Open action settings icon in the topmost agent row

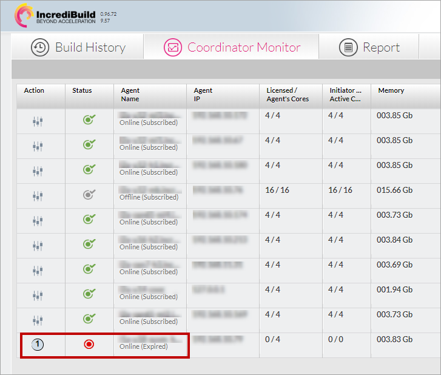(38, 121)
